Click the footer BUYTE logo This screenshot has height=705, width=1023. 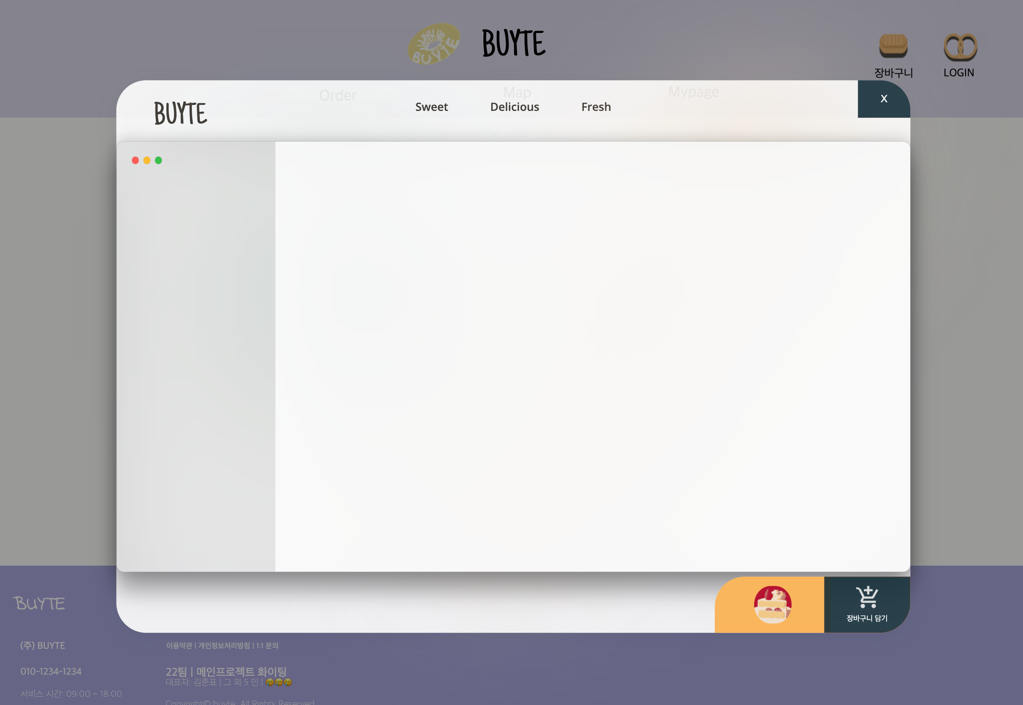[x=39, y=603]
